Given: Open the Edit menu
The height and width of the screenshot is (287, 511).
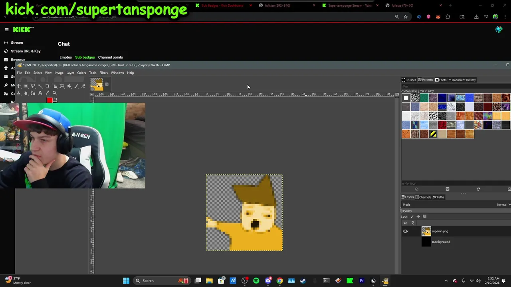Looking at the screenshot, I should 28,73.
